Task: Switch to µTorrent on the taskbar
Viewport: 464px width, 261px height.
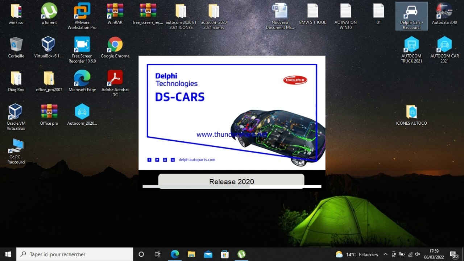Action: pyautogui.click(x=241, y=254)
